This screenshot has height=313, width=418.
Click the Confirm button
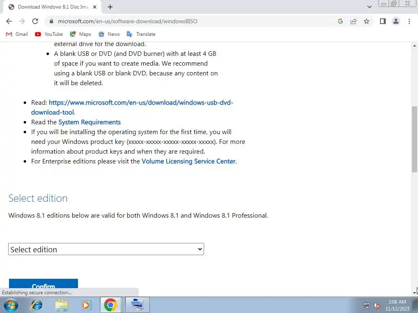click(x=43, y=284)
